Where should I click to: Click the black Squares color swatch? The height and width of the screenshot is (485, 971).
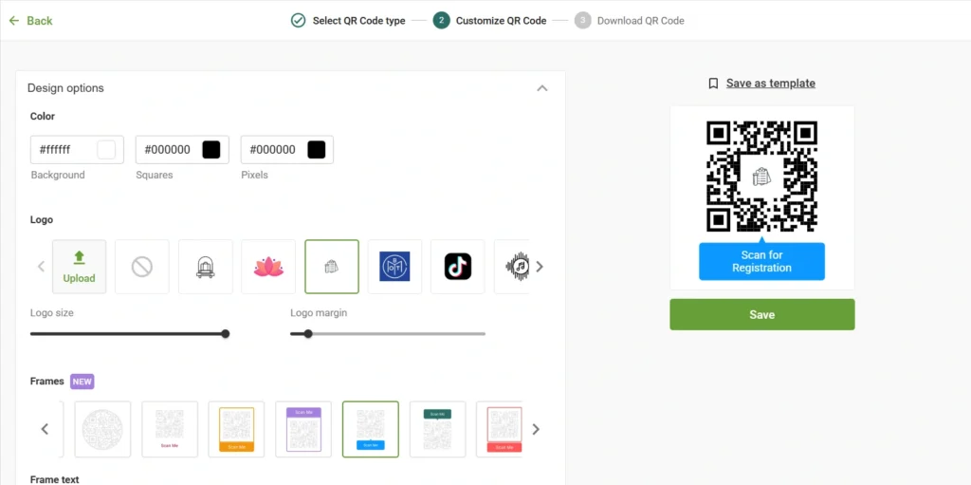tap(211, 149)
